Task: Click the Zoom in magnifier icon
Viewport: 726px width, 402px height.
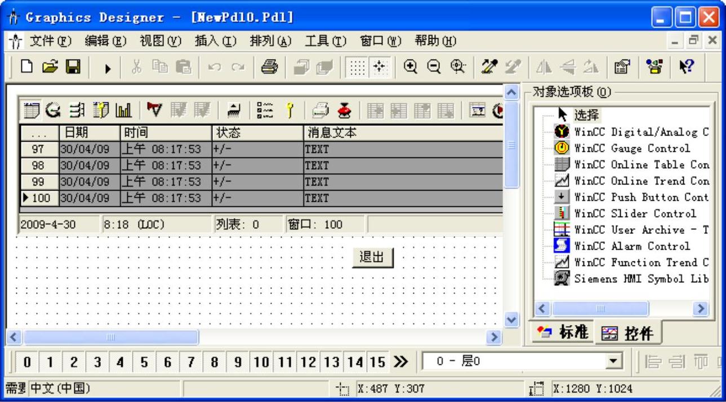Action: 411,67
